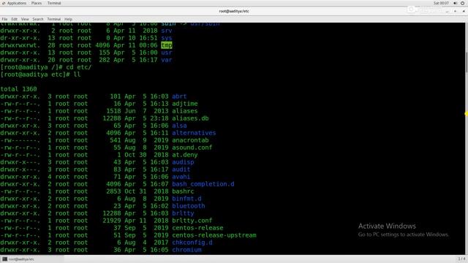Screen dimensions: 468x263
Task: Click the size 21929 of brltty.conf
Action: point(112,221)
